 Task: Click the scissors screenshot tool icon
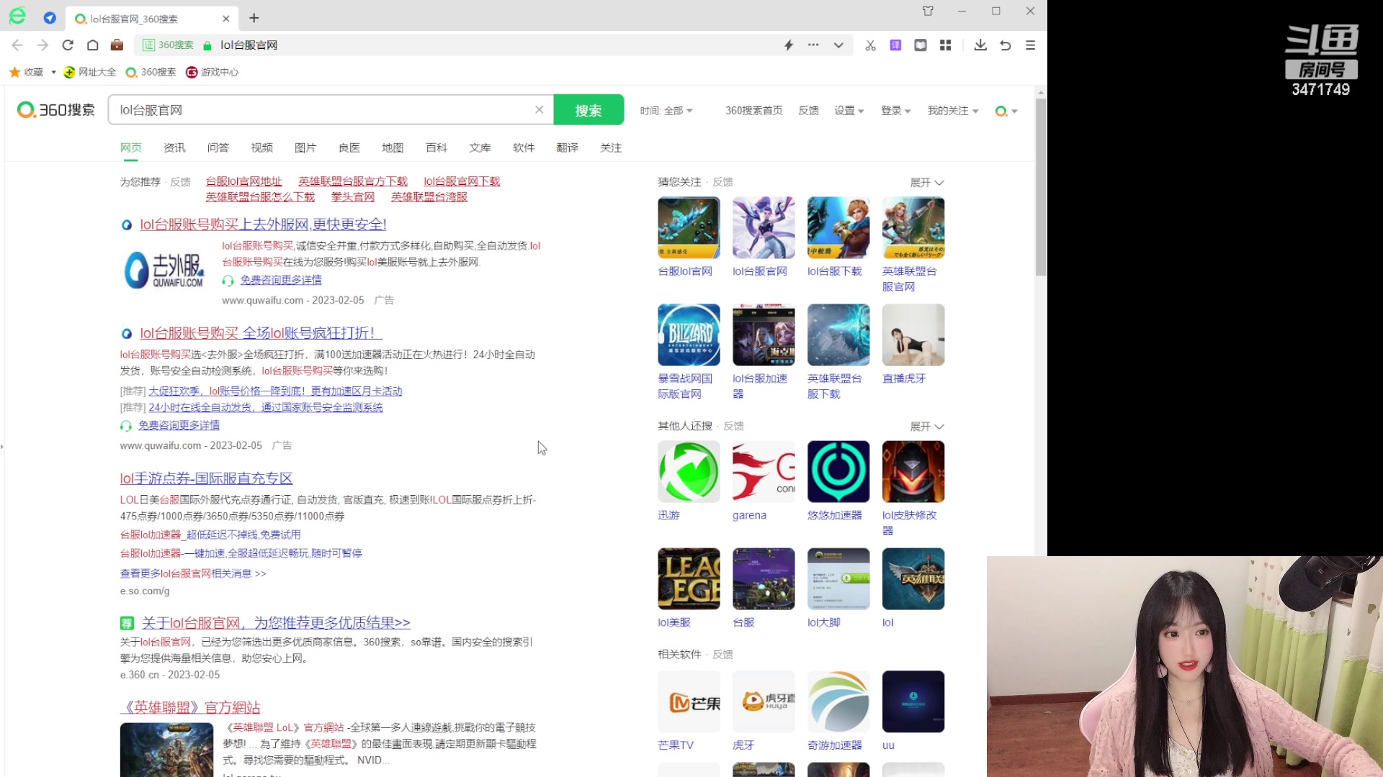click(870, 45)
